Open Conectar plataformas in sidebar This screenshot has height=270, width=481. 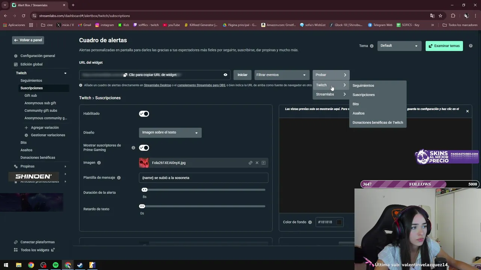pos(38,242)
